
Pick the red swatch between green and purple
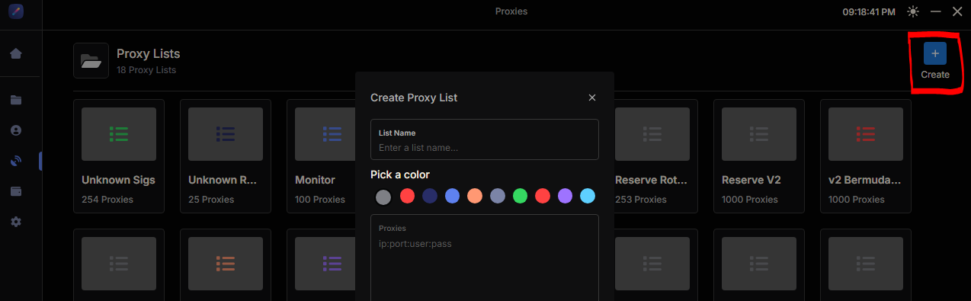[x=543, y=197]
